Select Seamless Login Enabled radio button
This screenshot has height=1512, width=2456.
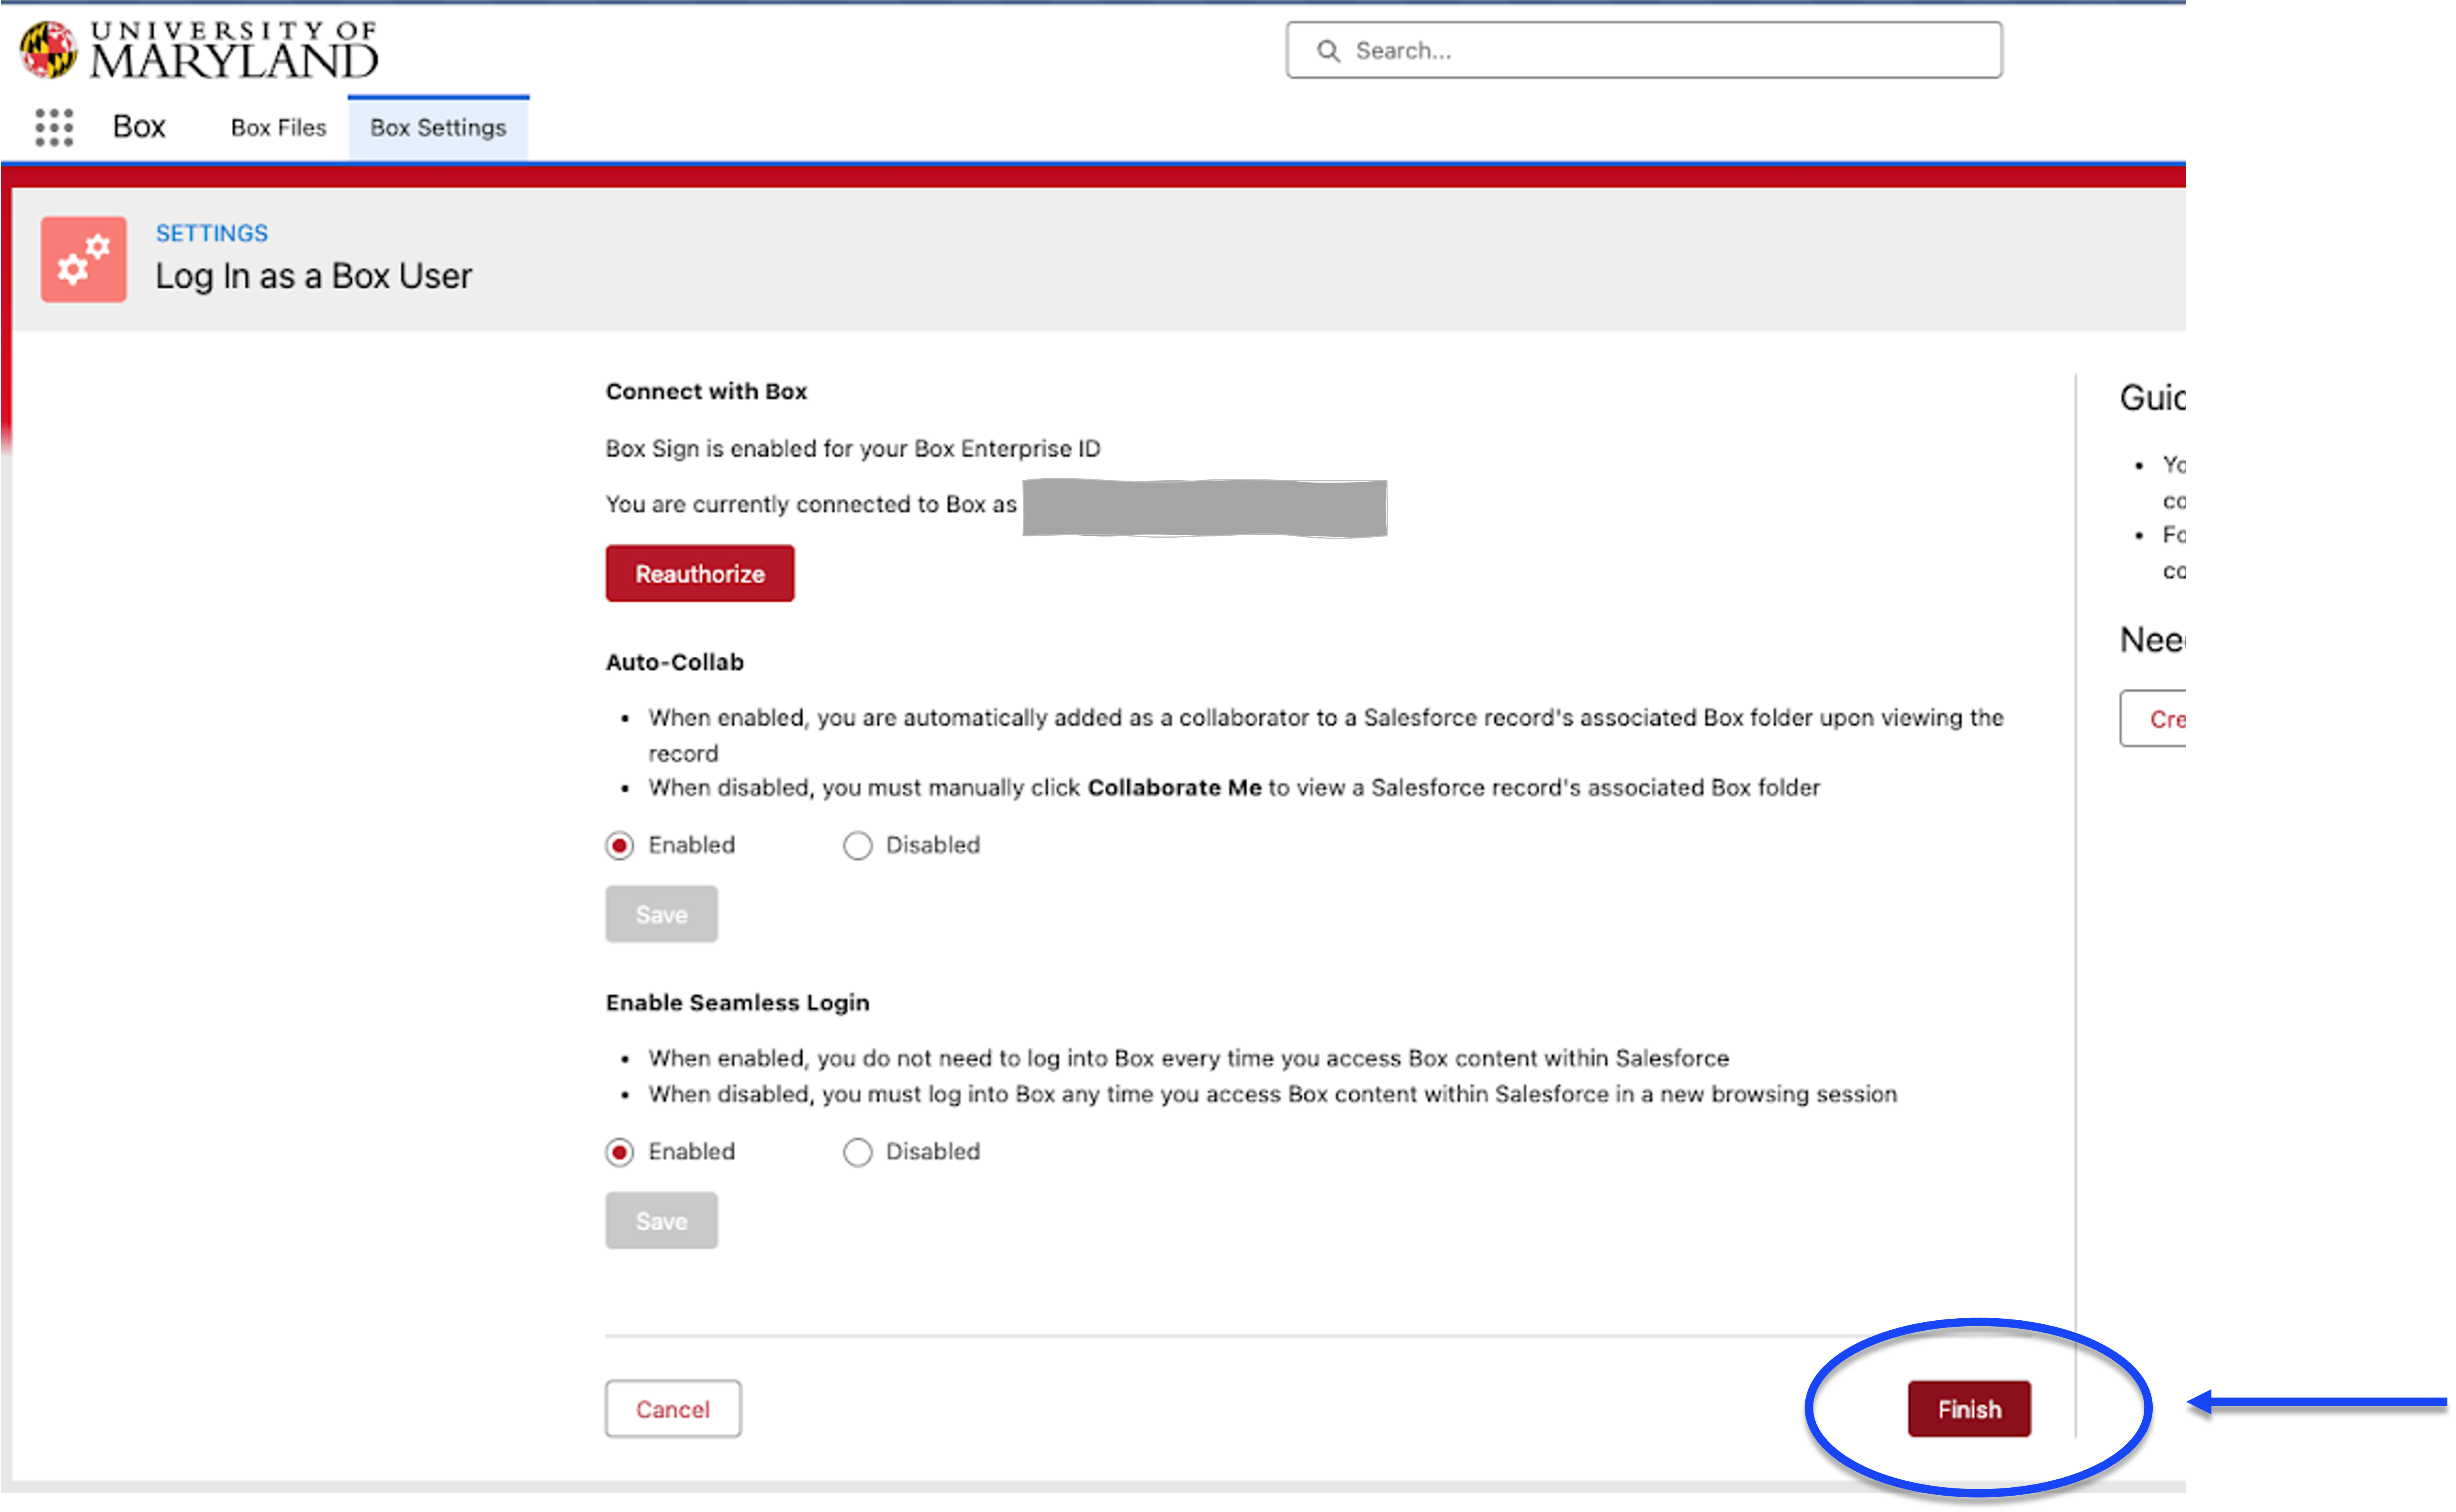[x=619, y=1152]
